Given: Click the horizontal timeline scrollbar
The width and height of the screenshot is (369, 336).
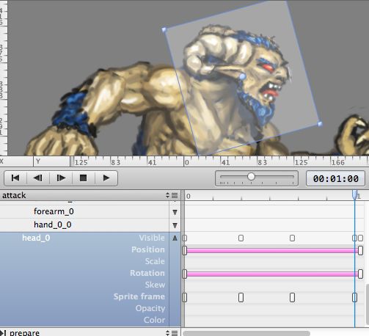Looking at the screenshot, I should (246, 333).
